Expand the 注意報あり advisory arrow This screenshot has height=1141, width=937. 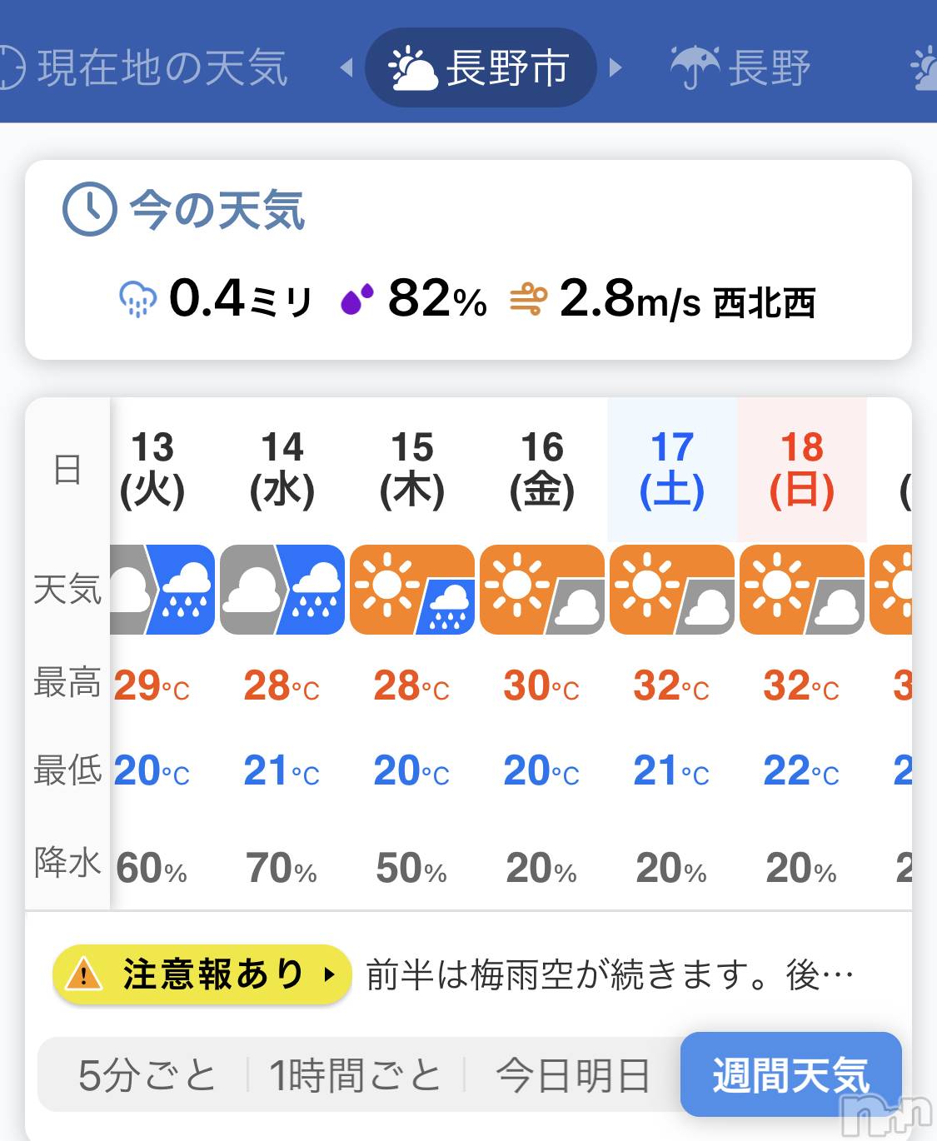point(329,974)
